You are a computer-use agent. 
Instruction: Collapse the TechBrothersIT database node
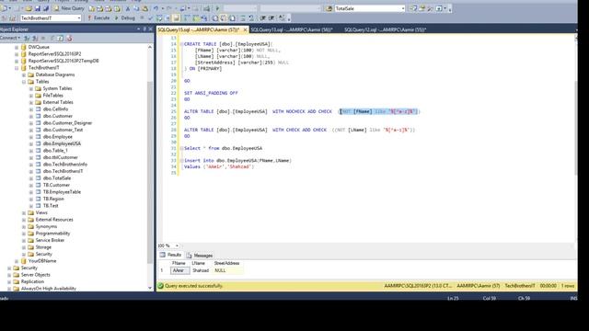[x=17, y=68]
